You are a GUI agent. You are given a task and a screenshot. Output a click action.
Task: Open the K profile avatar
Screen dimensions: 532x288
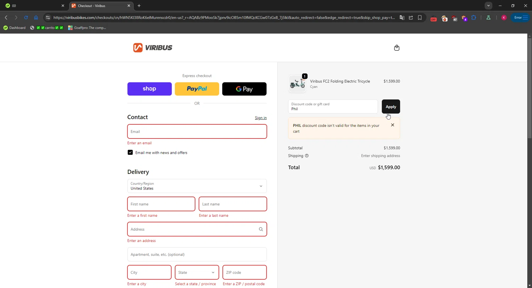pos(504,17)
